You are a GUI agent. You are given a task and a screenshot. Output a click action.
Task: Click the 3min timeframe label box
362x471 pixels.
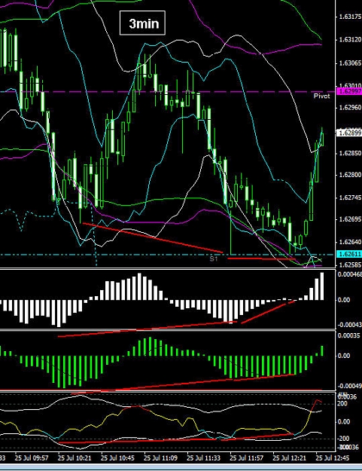(x=142, y=23)
